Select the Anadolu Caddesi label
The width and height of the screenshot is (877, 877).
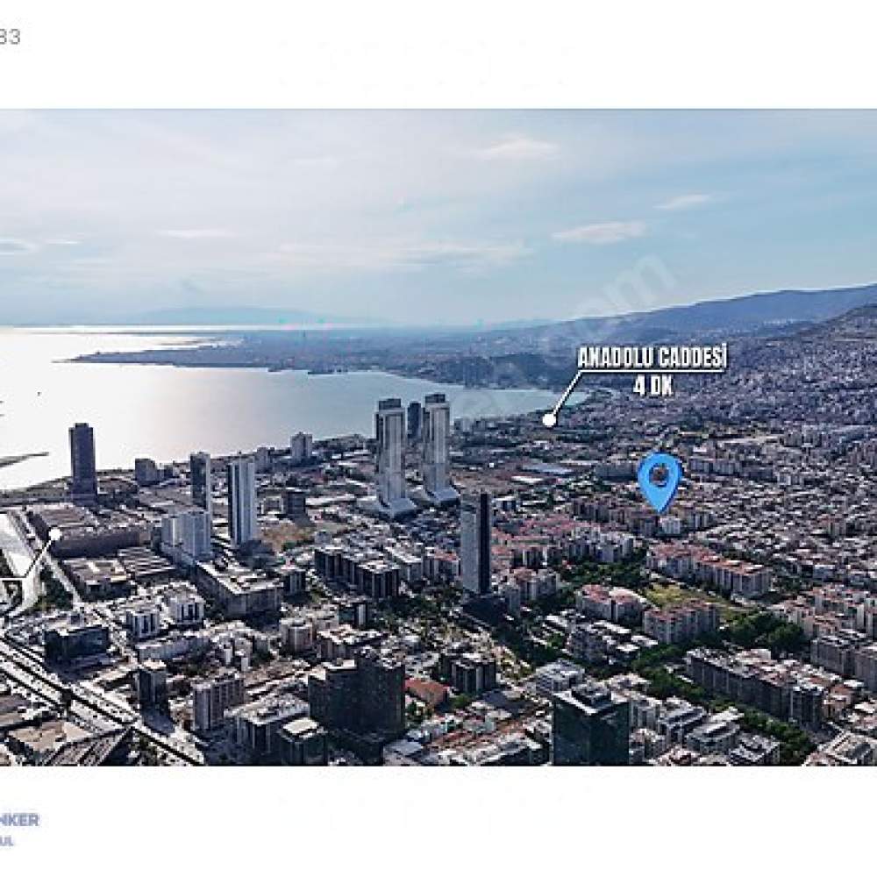[x=652, y=358]
